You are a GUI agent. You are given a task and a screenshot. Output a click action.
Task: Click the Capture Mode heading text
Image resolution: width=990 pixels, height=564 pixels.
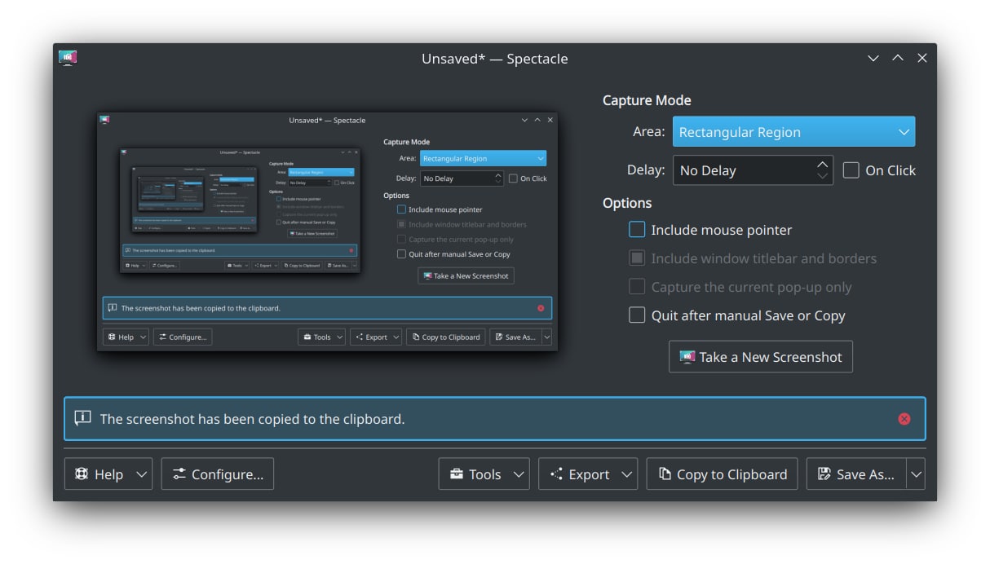[647, 100]
